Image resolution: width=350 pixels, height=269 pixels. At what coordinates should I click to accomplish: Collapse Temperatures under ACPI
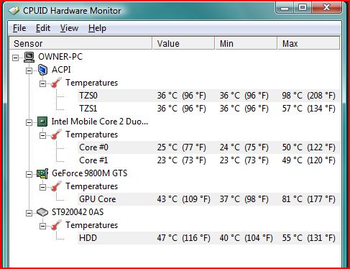coord(42,83)
